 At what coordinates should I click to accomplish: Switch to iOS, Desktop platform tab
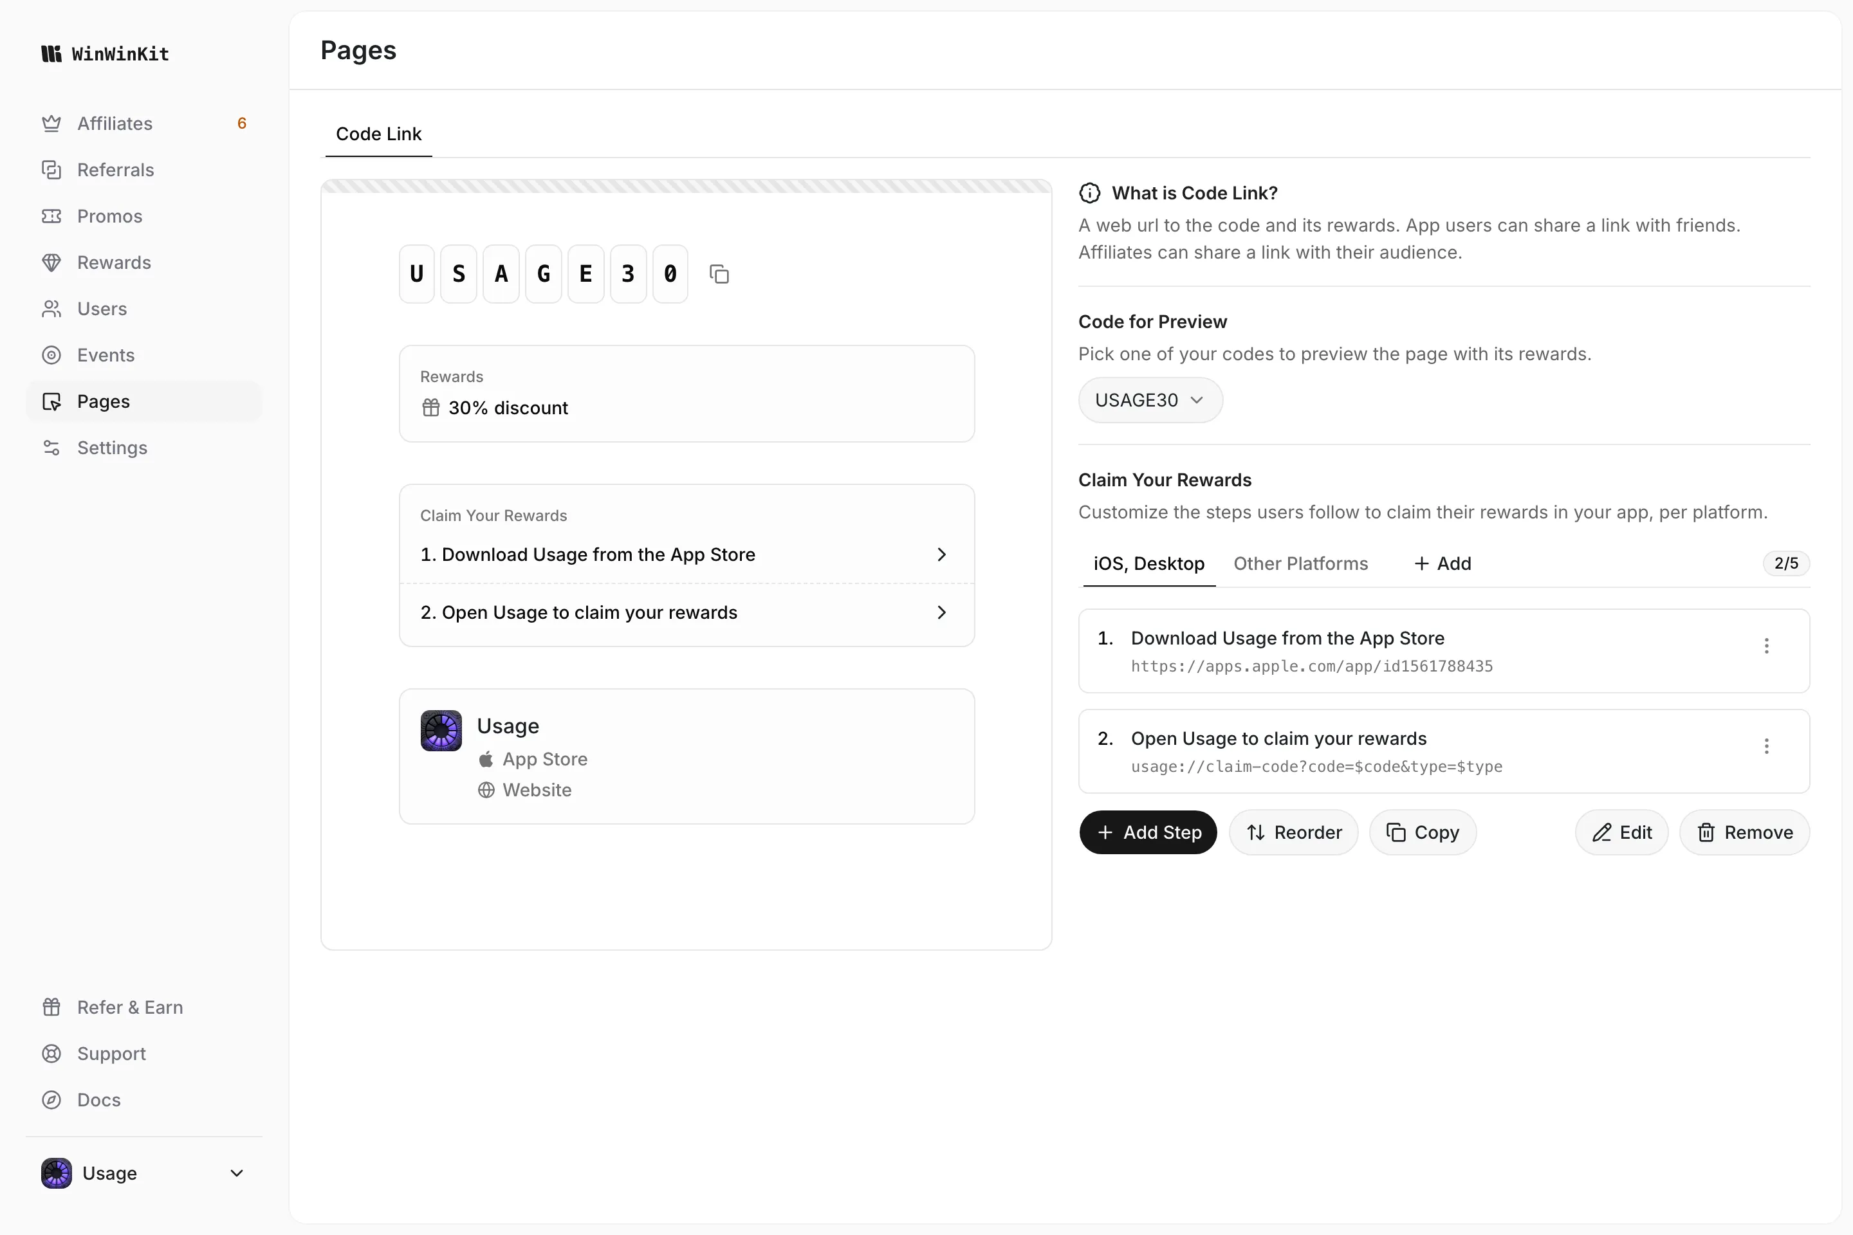point(1148,564)
